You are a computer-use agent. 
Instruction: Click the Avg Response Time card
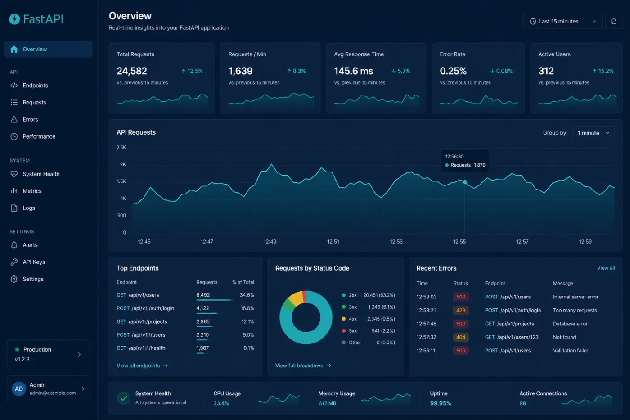pos(376,78)
